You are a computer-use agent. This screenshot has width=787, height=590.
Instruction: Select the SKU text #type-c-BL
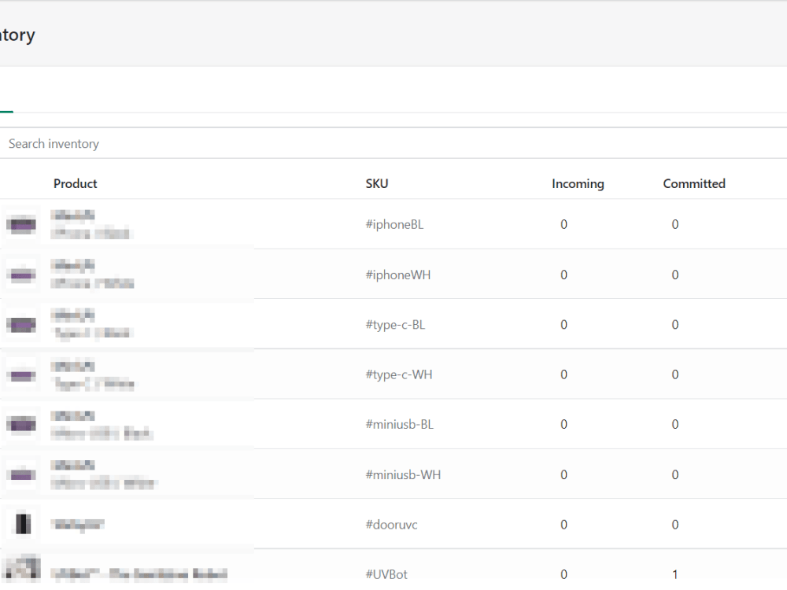[x=396, y=325]
